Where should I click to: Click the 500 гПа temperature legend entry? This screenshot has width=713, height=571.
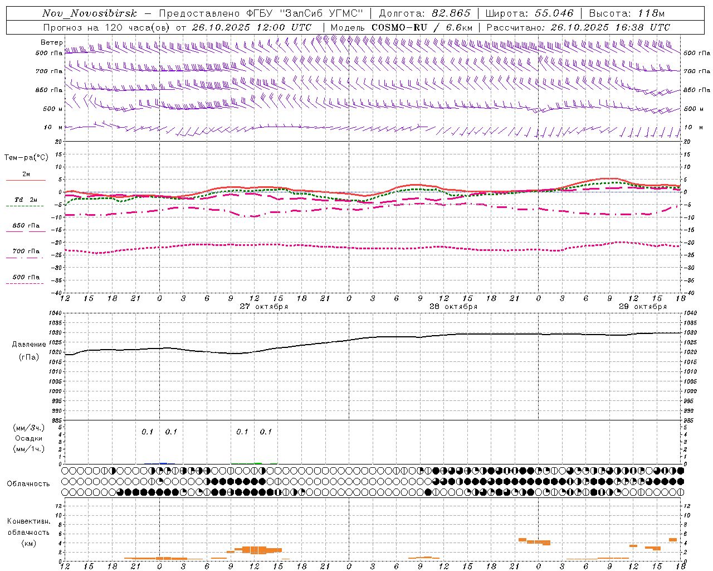click(x=26, y=279)
